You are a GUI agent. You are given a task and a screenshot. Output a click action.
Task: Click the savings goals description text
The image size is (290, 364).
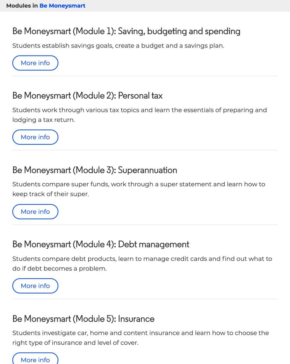(118, 46)
